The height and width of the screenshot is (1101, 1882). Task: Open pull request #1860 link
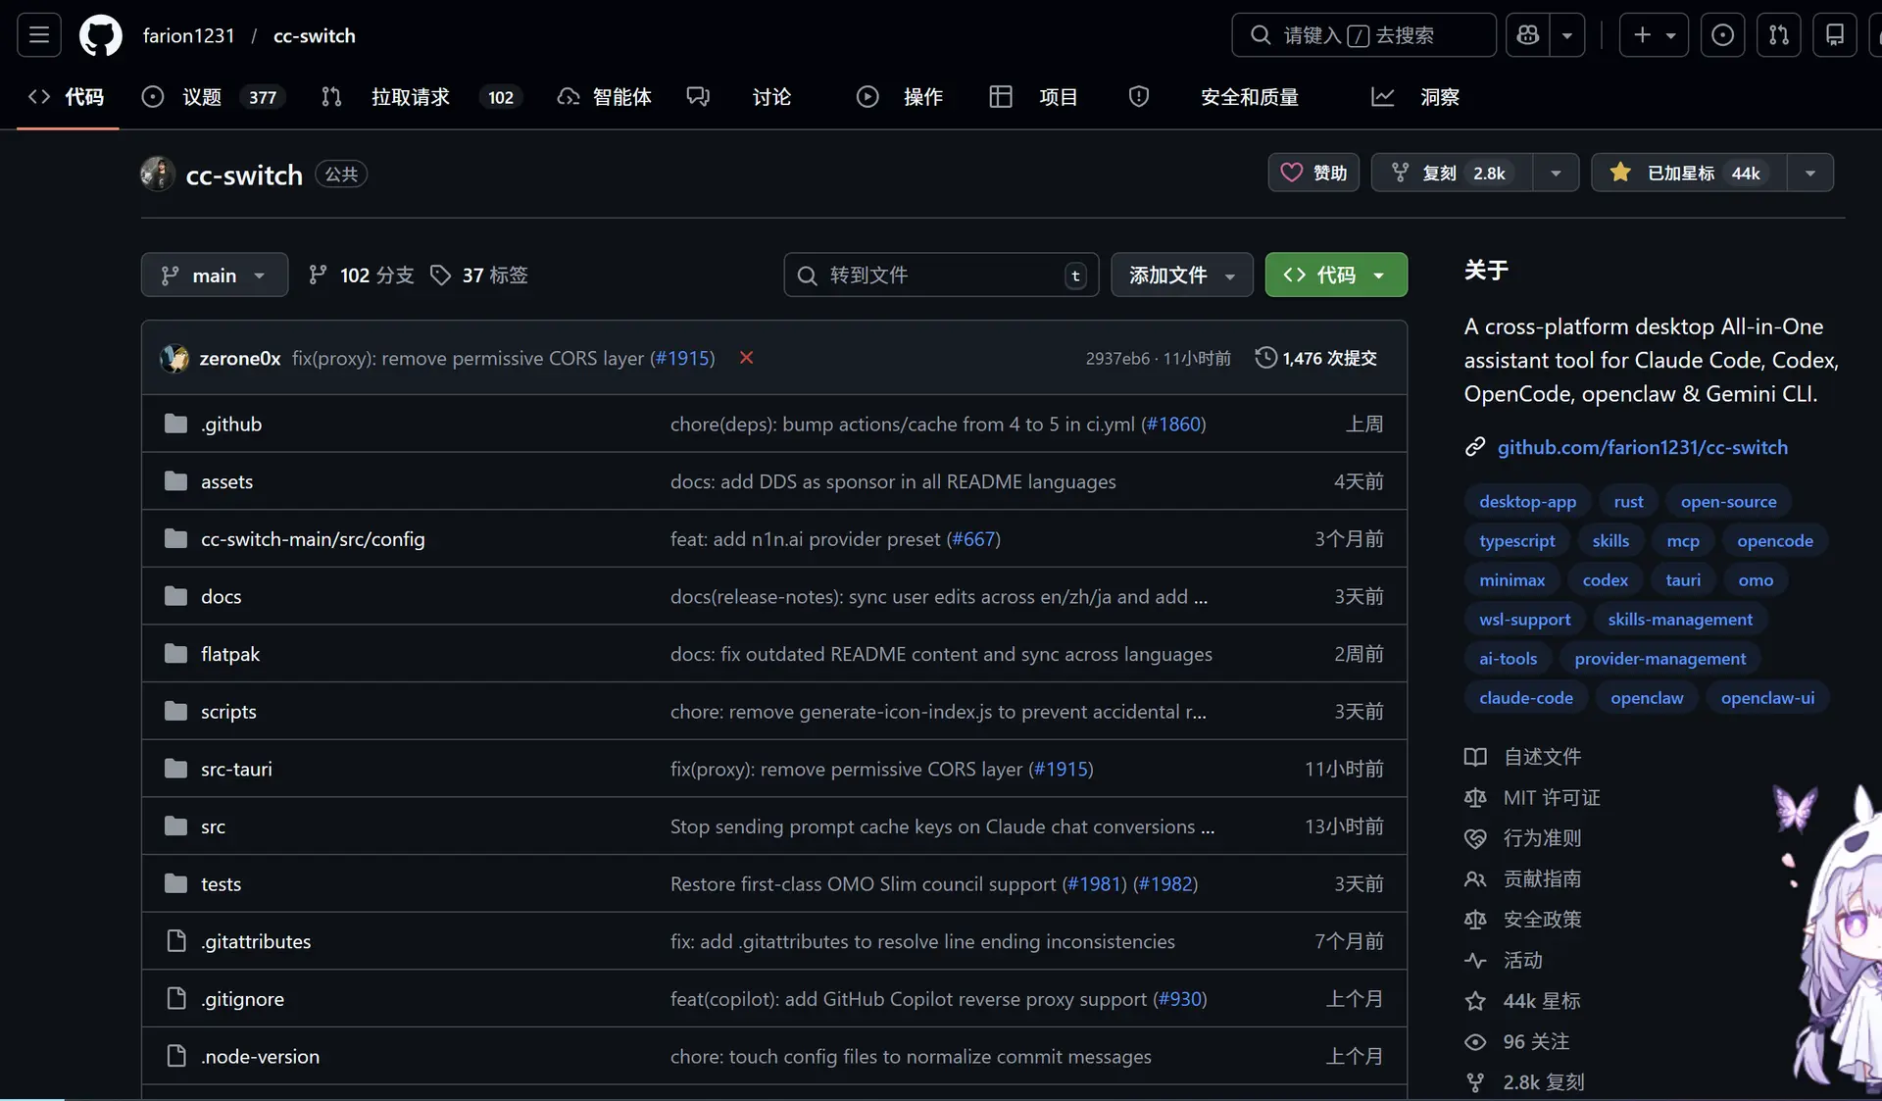[x=1173, y=424]
